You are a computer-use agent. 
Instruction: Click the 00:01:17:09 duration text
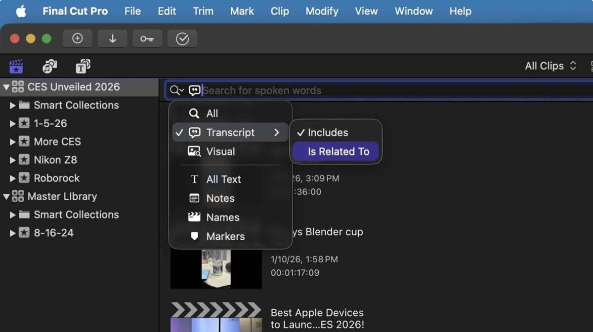[x=295, y=272]
